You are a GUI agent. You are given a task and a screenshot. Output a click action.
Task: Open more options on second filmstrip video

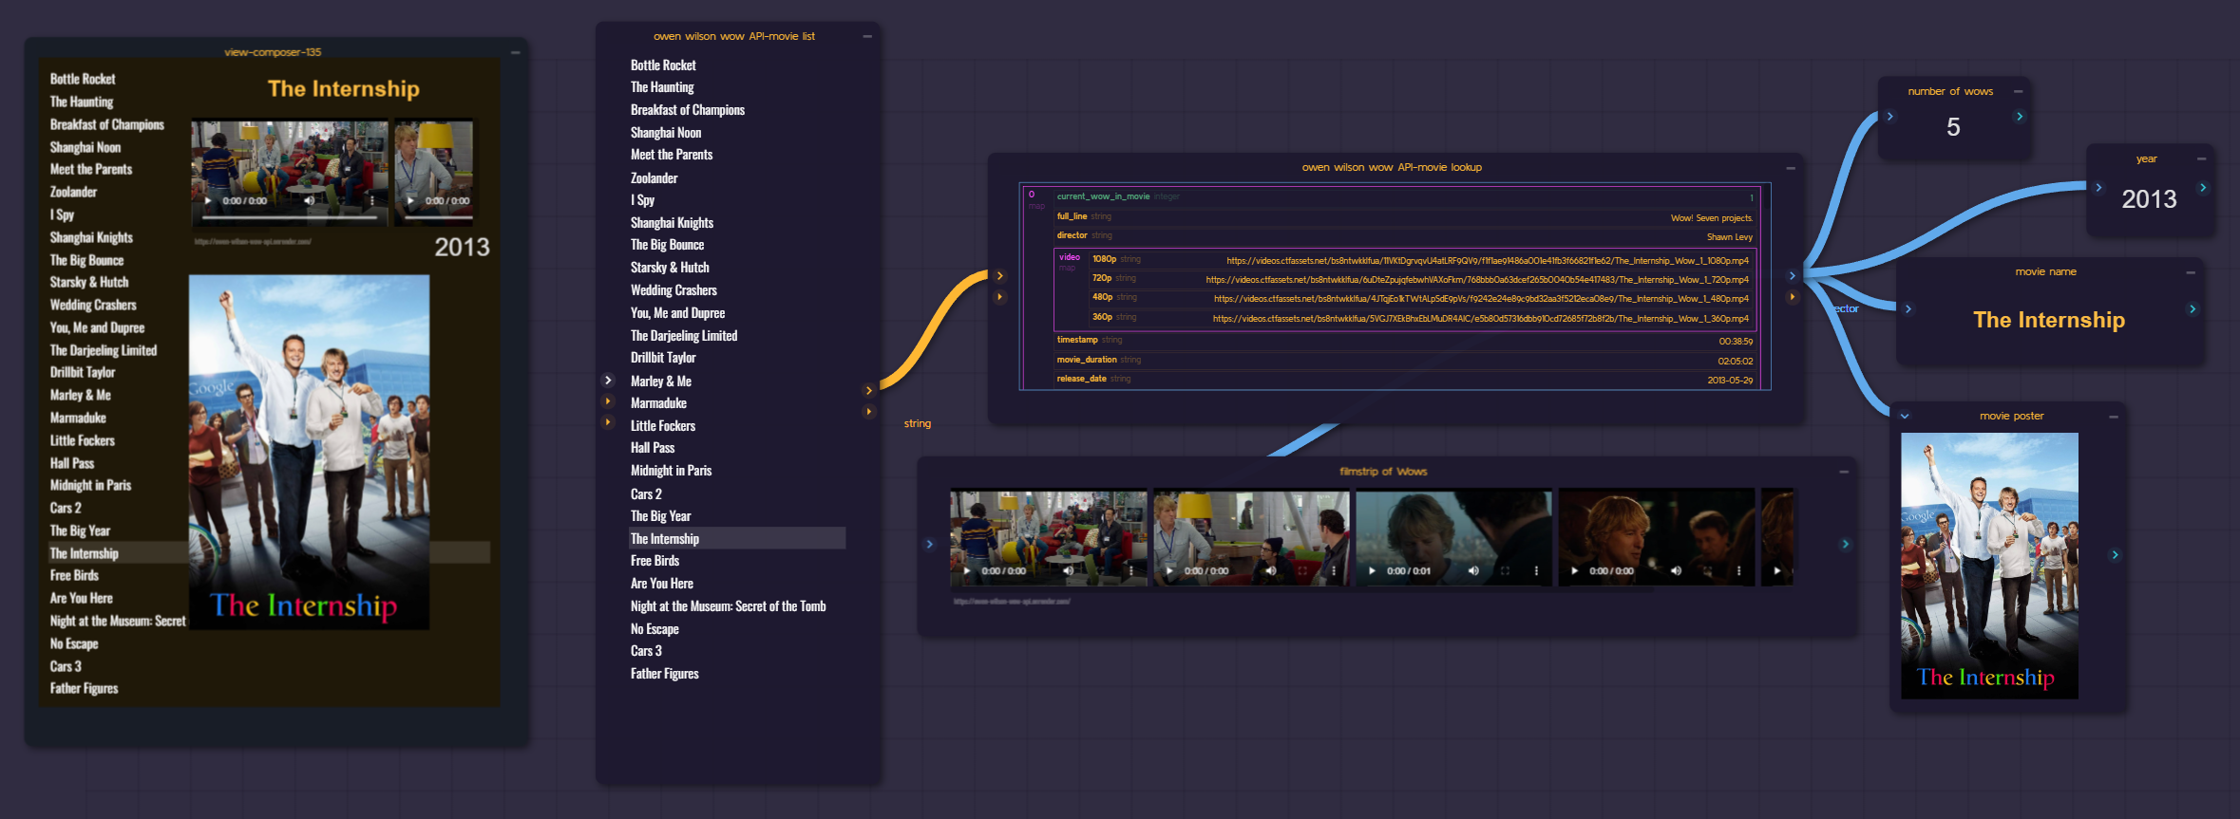[x=1334, y=571]
